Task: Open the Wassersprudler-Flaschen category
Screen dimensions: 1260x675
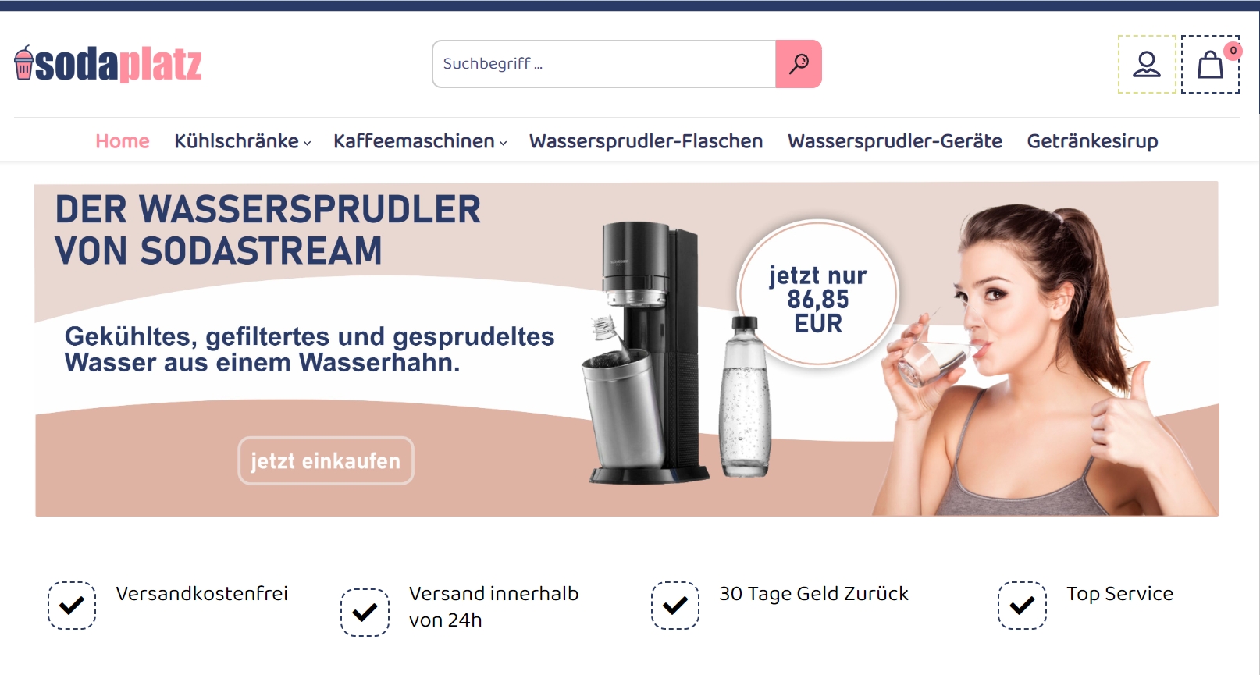Action: click(646, 141)
